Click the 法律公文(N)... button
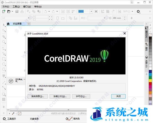 click(60, 96)
